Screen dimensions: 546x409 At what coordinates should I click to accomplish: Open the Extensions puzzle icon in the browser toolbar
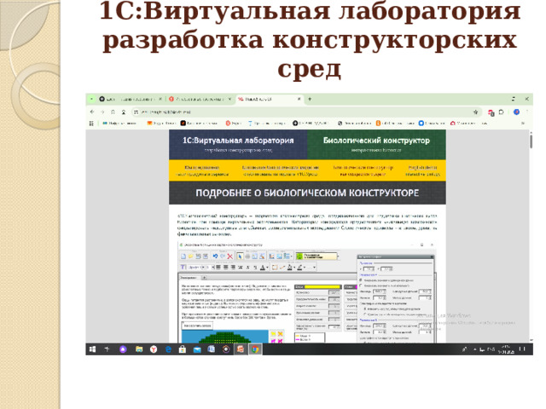point(502,112)
